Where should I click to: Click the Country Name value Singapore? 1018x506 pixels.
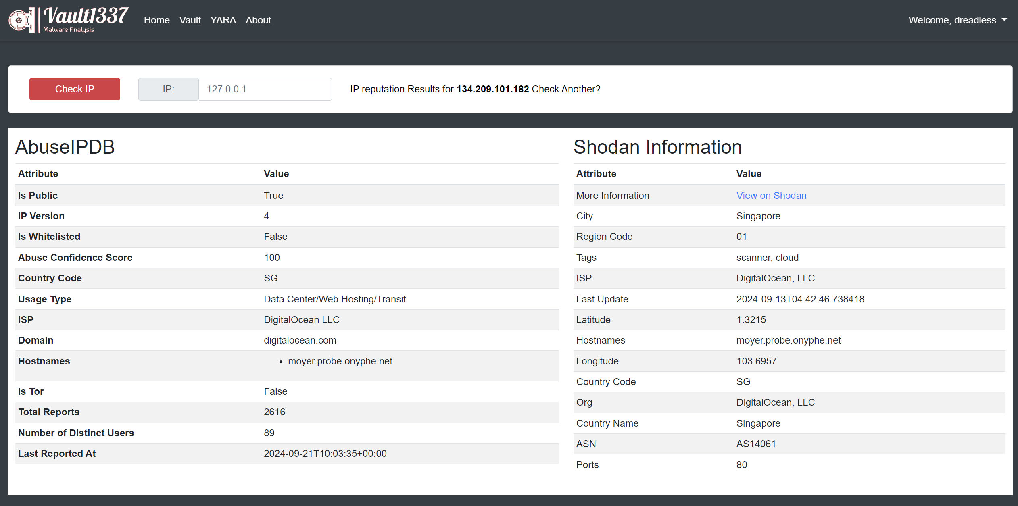point(758,423)
